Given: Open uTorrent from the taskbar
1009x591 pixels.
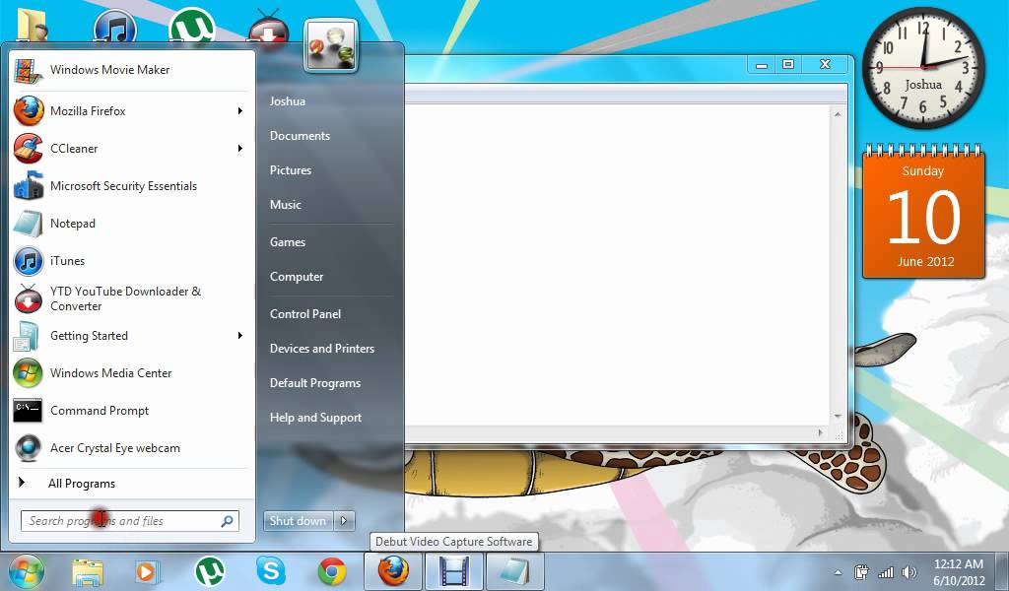Looking at the screenshot, I should (x=209, y=571).
